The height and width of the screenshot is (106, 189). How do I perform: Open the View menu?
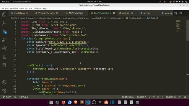tap(22, 9)
